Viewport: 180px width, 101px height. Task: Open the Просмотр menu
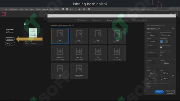pos(45,9)
